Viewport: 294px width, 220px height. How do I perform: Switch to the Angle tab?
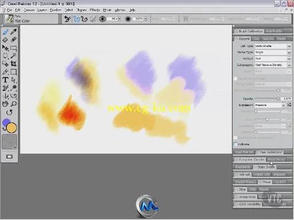[281, 38]
